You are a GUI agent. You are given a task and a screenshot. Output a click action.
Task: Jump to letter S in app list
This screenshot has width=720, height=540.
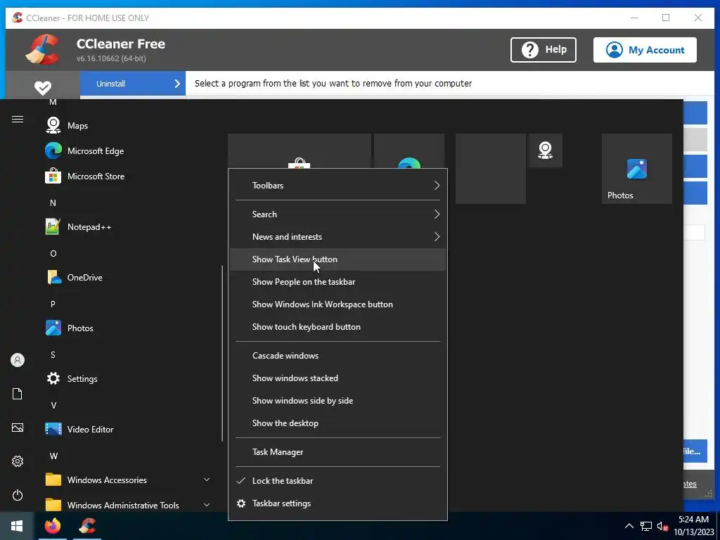(53, 354)
